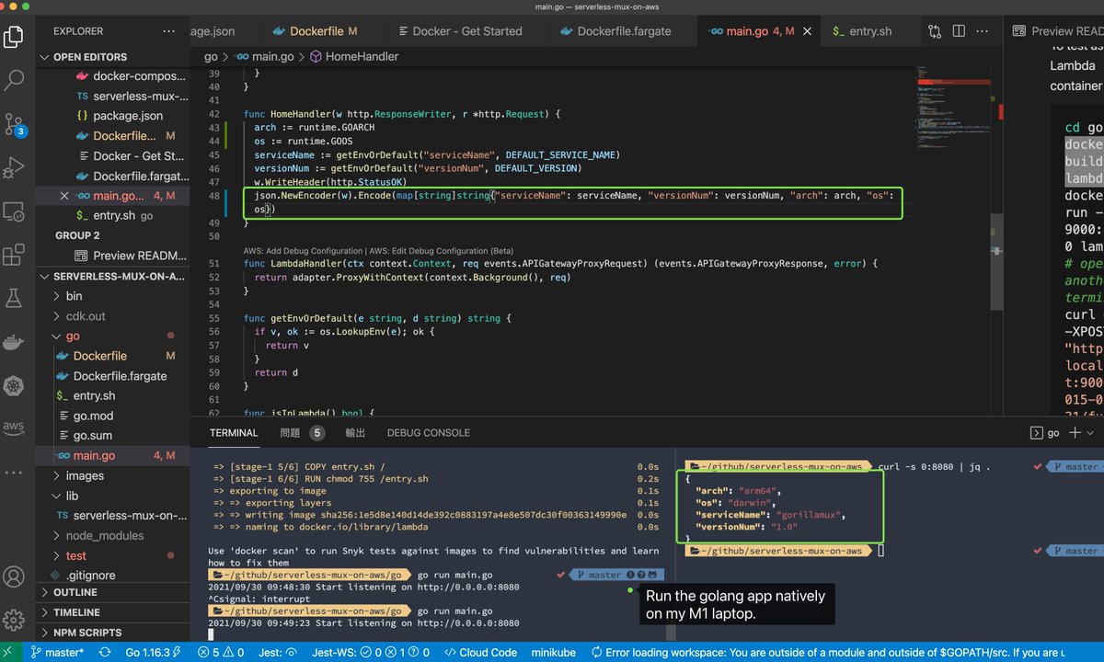Viewport: 1104px width, 662px height.
Task: Click master* branch in status bar
Action: [x=56, y=652]
